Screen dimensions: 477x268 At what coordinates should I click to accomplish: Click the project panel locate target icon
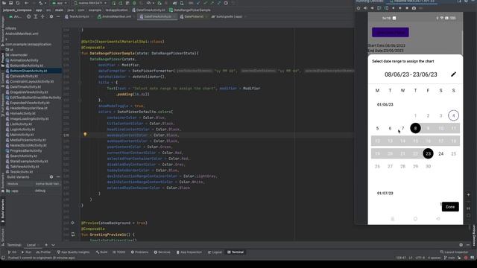pyautogui.click(x=28, y=16)
